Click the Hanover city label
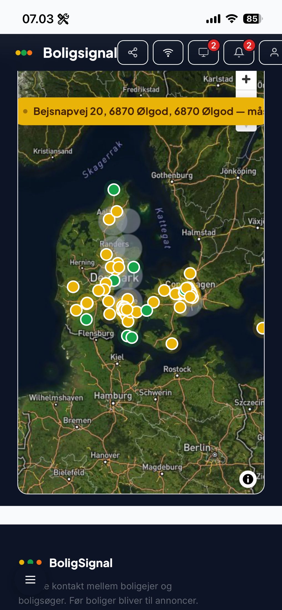Image resolution: width=282 pixels, height=610 pixels. tap(105, 455)
